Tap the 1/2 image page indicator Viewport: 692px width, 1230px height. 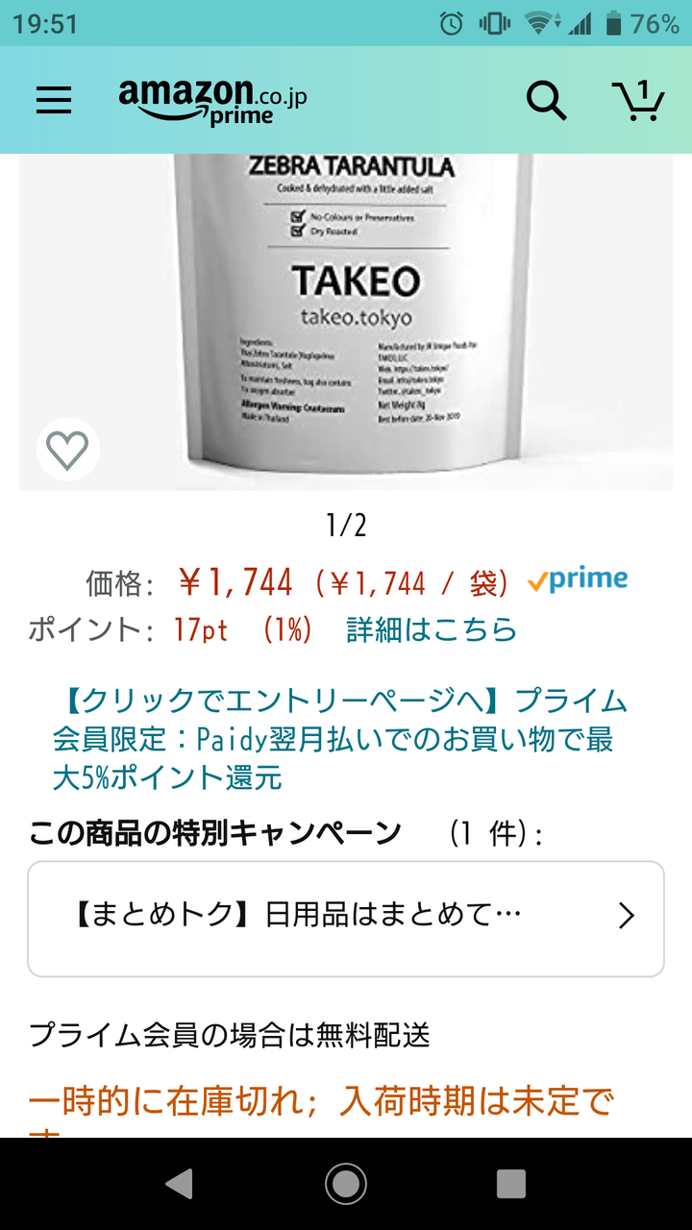346,526
